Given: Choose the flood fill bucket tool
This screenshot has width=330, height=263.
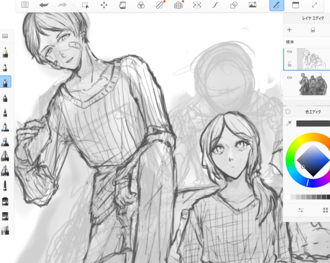Looking at the screenshot, I should click(122, 5).
